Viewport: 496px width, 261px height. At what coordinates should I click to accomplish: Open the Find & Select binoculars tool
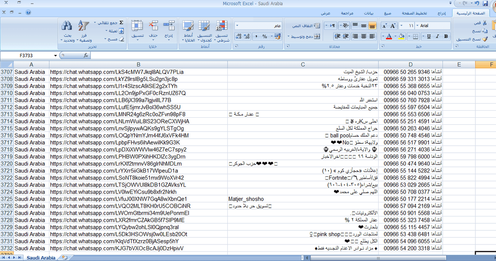coord(67,26)
